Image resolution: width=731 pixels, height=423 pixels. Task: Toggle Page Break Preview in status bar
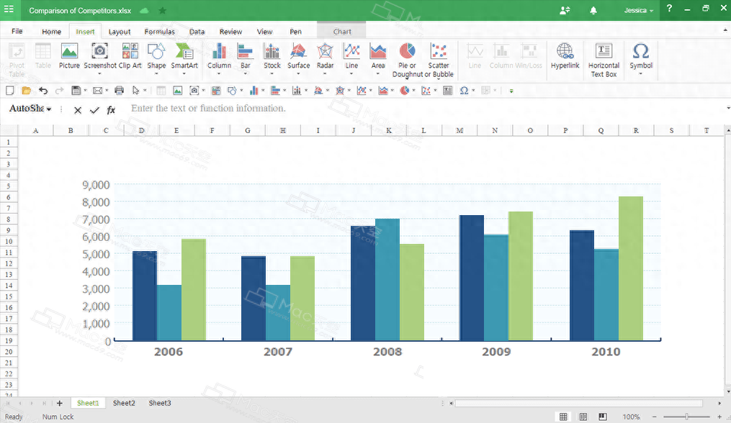(x=602, y=417)
